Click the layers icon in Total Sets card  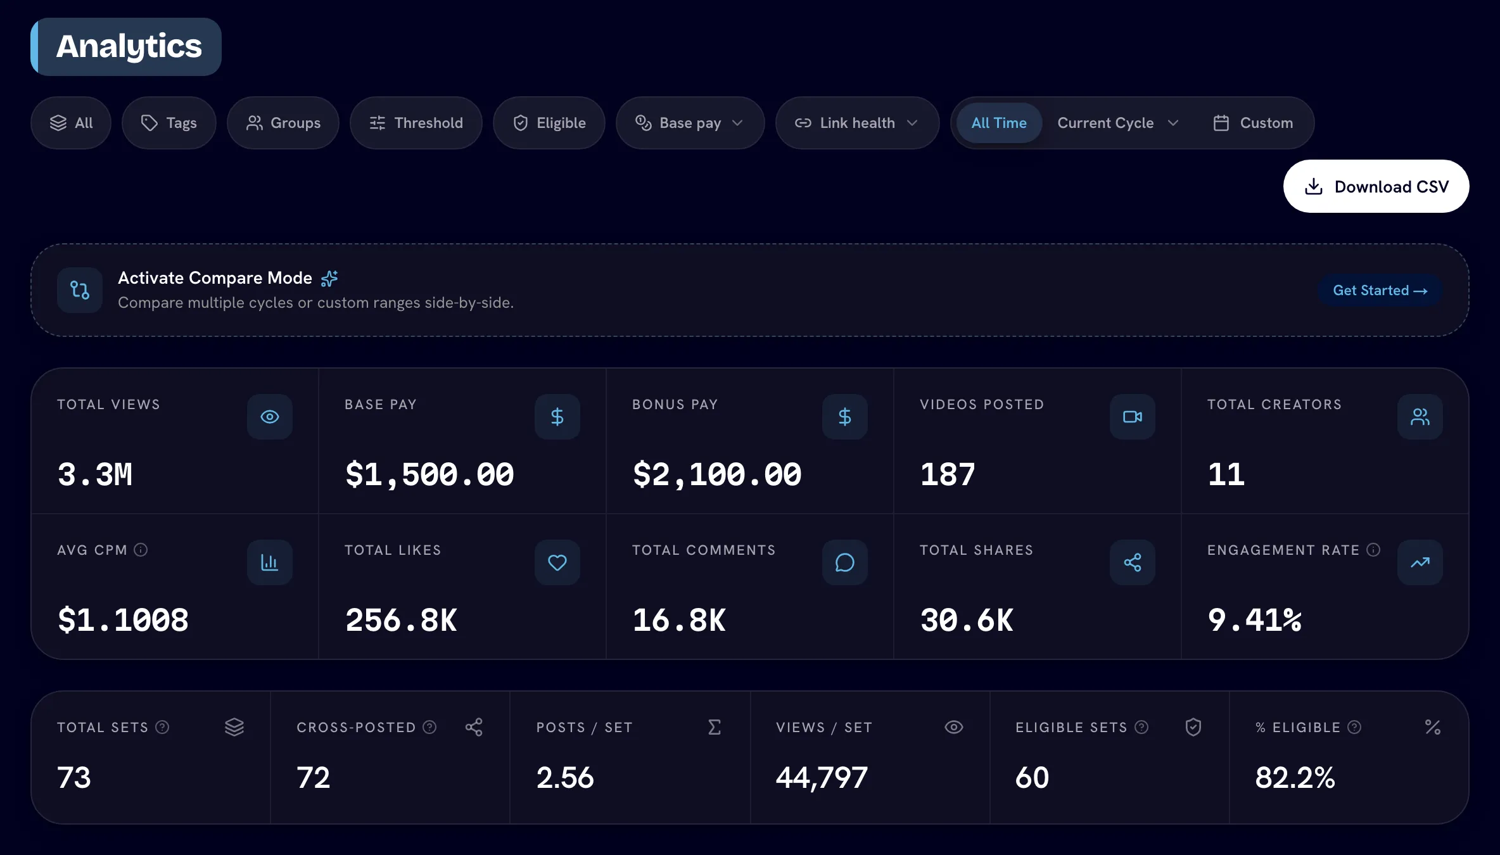pos(234,727)
